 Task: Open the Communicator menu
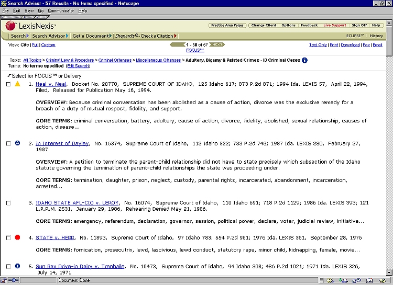coord(61,10)
